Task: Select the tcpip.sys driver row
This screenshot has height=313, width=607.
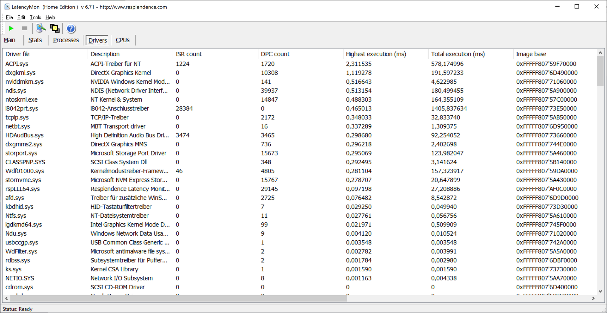Action: tap(299, 117)
